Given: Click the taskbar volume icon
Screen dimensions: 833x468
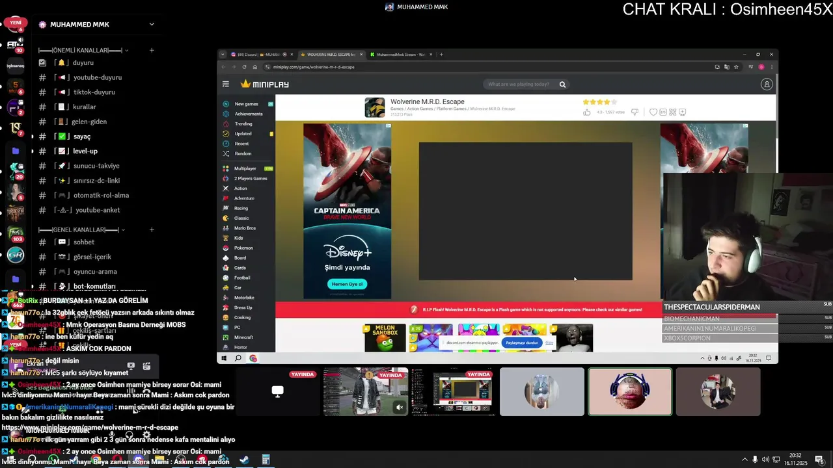Looking at the screenshot, I should click(765, 460).
